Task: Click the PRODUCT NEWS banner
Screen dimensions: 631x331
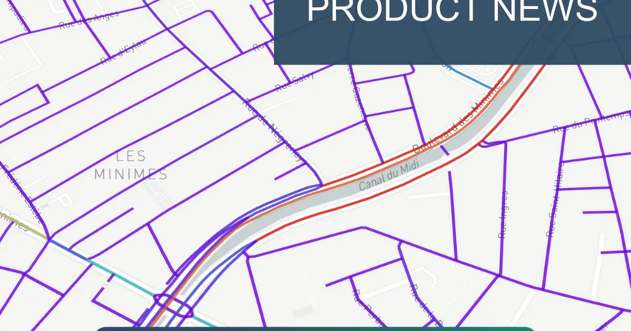Action: [452, 32]
